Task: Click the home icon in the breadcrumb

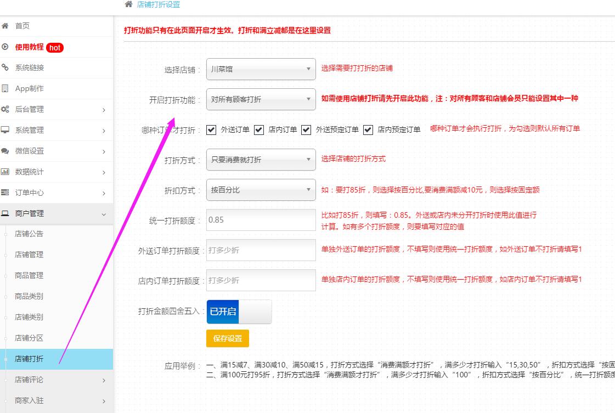Action: (128, 4)
